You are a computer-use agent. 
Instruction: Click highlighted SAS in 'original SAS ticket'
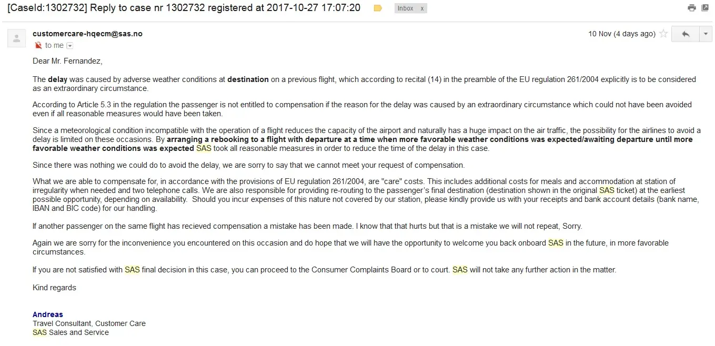pos(607,190)
